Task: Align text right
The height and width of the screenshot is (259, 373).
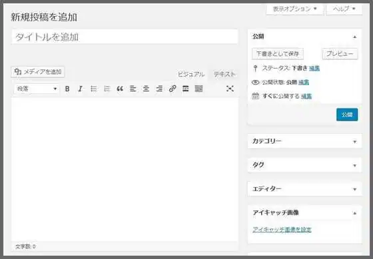Action: [159, 89]
